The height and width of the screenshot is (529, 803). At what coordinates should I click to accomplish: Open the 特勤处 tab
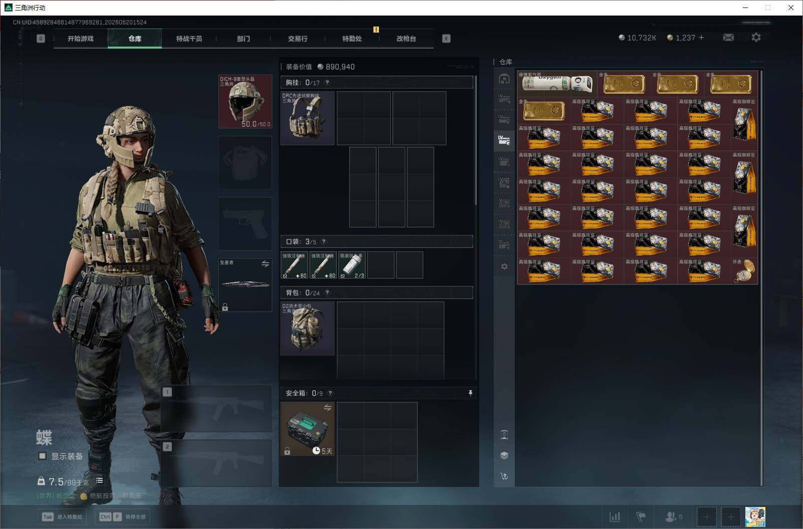tap(352, 39)
